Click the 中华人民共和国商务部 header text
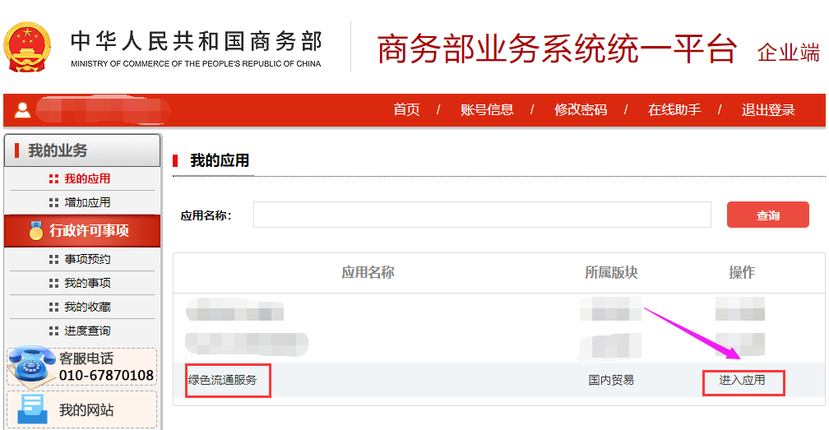Viewport: 829px width, 430px height. click(x=196, y=42)
